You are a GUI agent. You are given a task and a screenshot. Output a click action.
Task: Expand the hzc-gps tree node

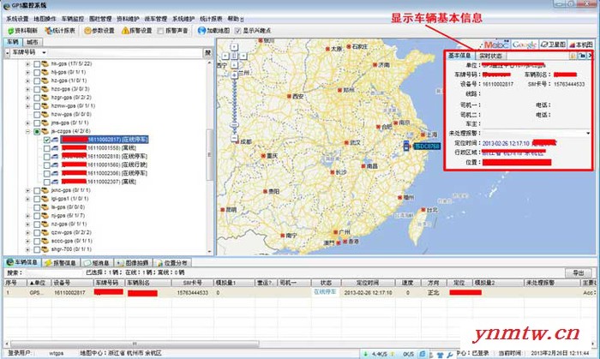point(27,89)
